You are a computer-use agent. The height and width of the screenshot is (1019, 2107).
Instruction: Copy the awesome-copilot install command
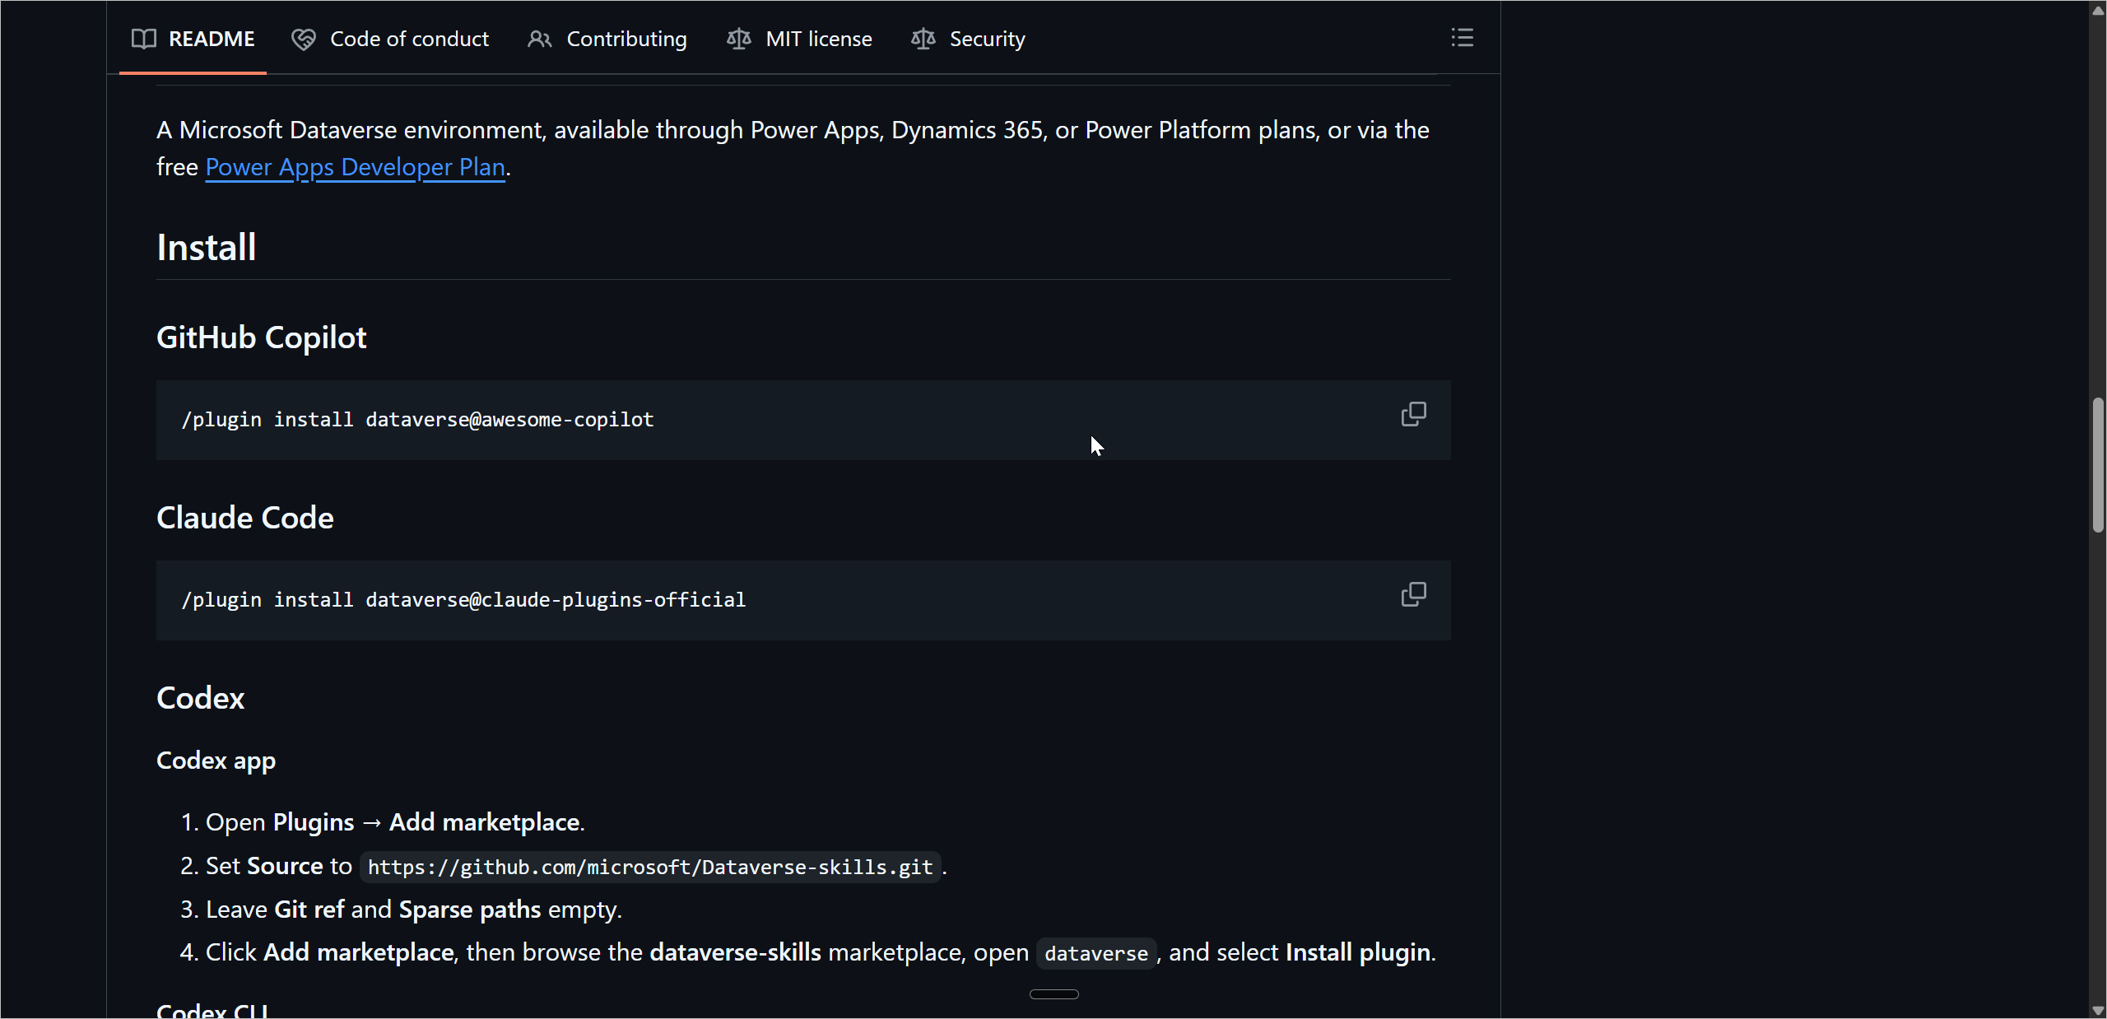click(1413, 414)
